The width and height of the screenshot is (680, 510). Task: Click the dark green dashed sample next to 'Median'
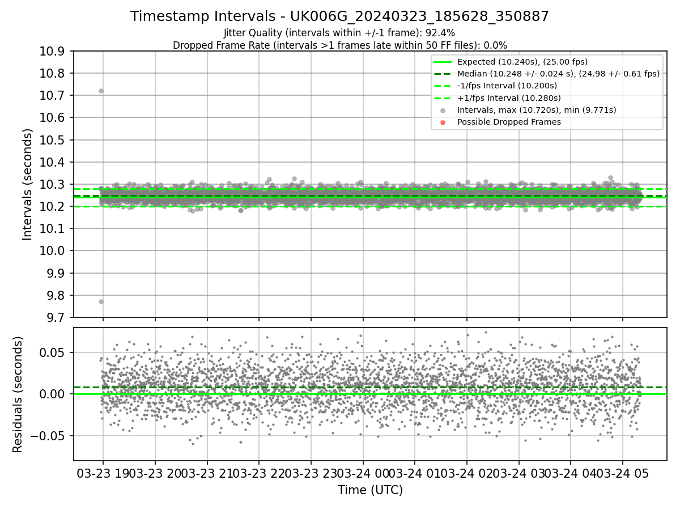[443, 74]
